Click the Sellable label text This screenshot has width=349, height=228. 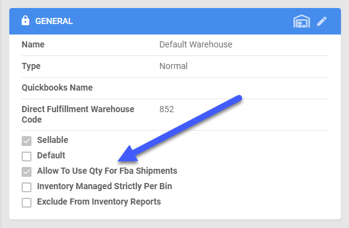coord(53,140)
